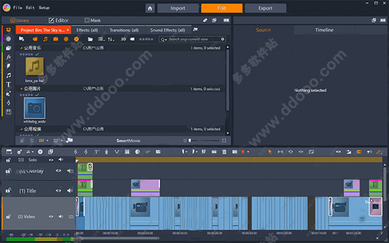389x243 pixels.
Task: Click the Create Title T icon
Action: (96, 152)
